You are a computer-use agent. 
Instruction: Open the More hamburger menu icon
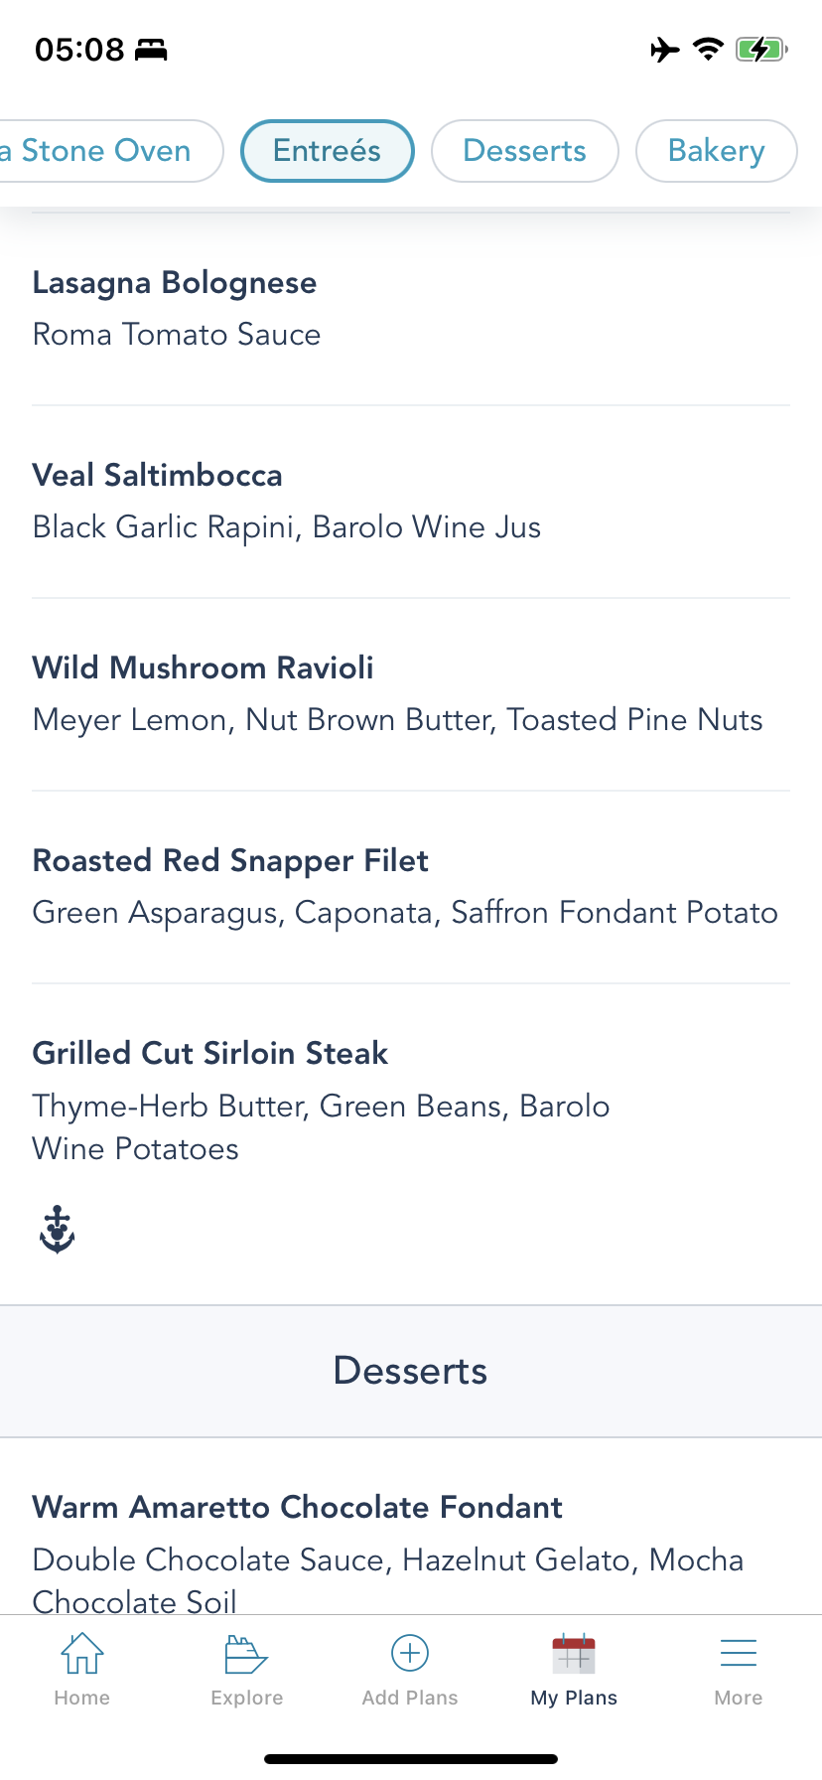click(739, 1653)
